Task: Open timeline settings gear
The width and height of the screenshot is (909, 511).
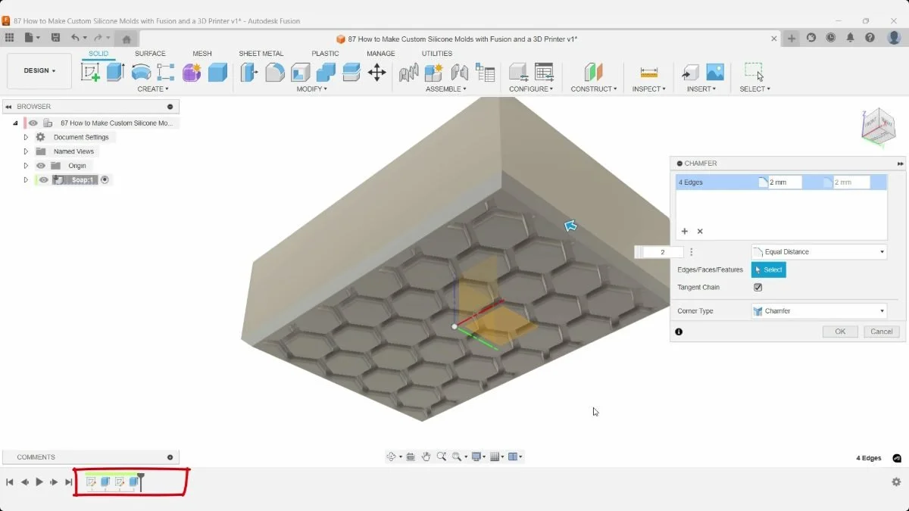Action: pyautogui.click(x=896, y=482)
